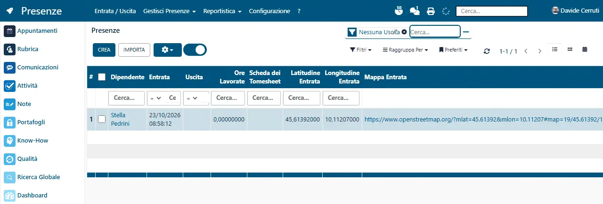Open the Comunicazioni chat icon

tap(9, 68)
